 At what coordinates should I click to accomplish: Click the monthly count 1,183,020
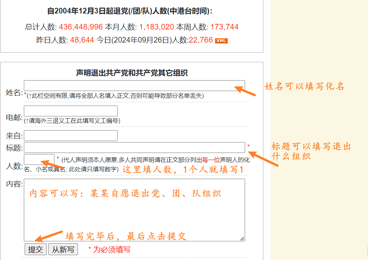click(156, 27)
